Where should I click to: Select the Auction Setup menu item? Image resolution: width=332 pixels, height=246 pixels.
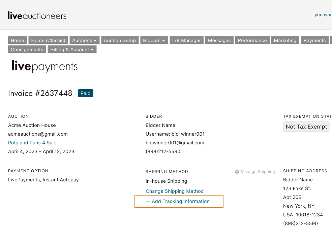click(120, 40)
